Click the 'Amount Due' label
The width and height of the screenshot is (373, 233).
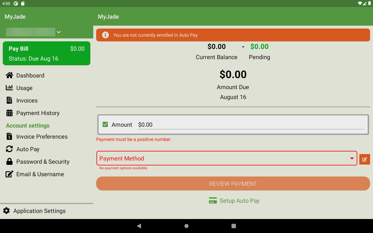coord(233,87)
